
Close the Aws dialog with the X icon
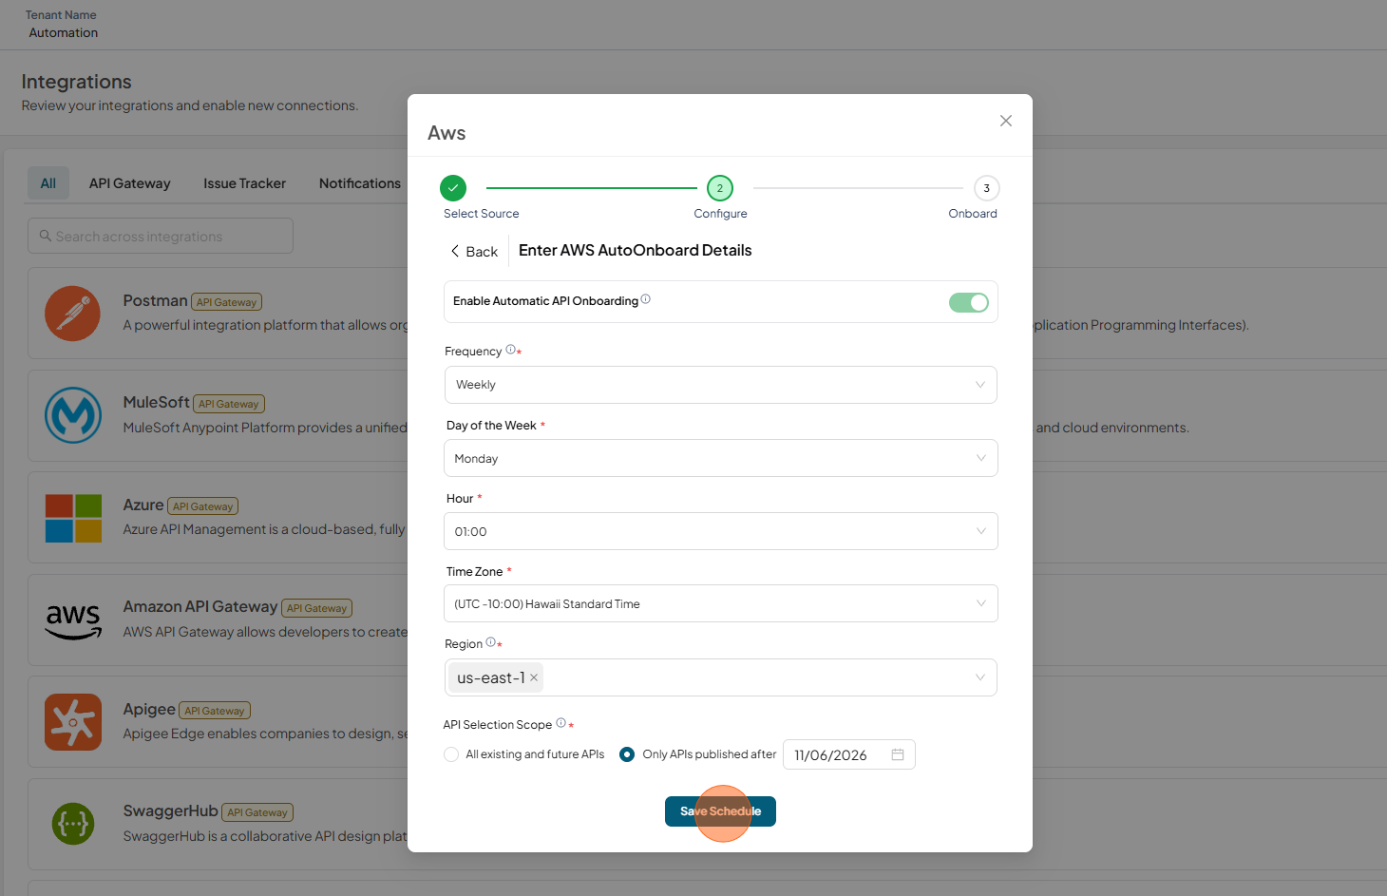[x=1006, y=121]
